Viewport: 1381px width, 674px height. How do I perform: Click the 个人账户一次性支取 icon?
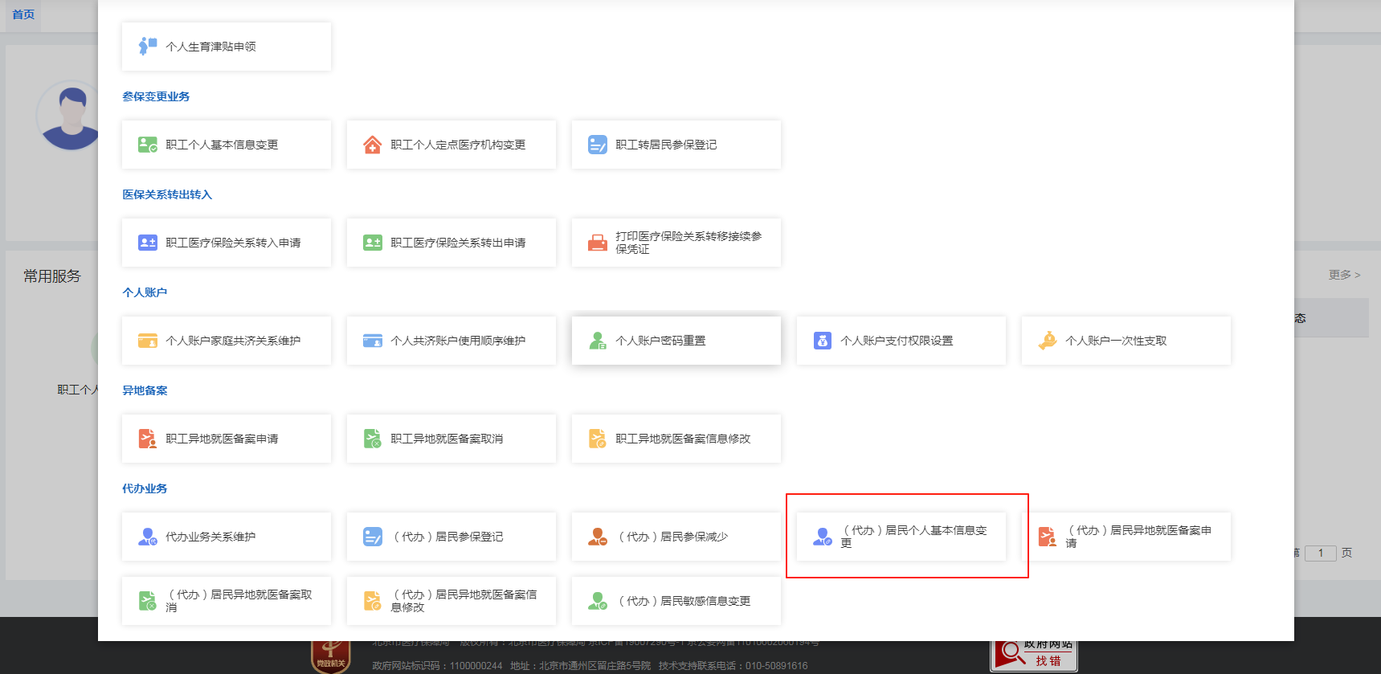tap(1048, 340)
